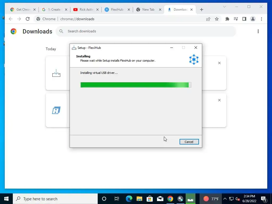Click the Chrome logo beside Downloads title

14,31
